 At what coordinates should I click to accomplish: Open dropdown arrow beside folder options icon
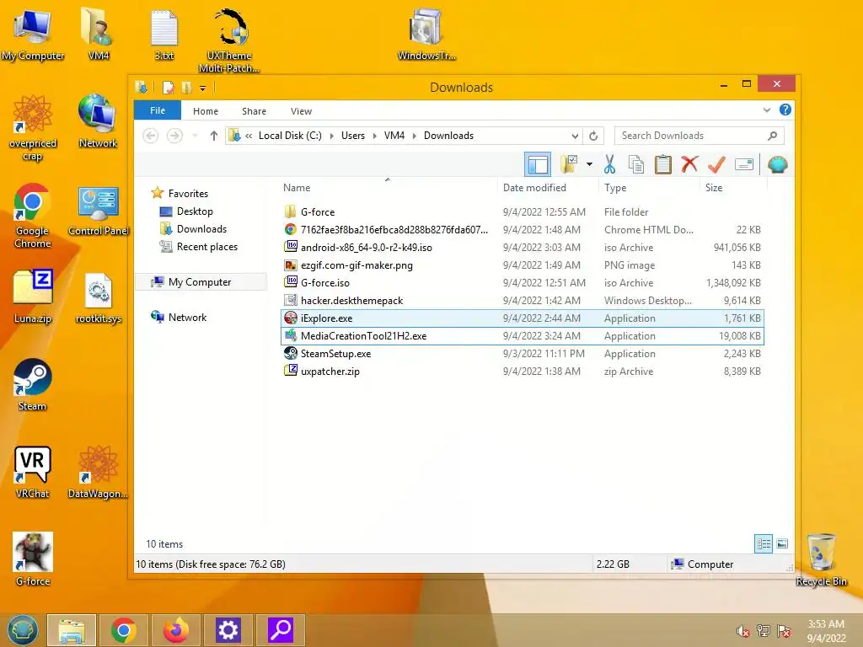[x=589, y=164]
